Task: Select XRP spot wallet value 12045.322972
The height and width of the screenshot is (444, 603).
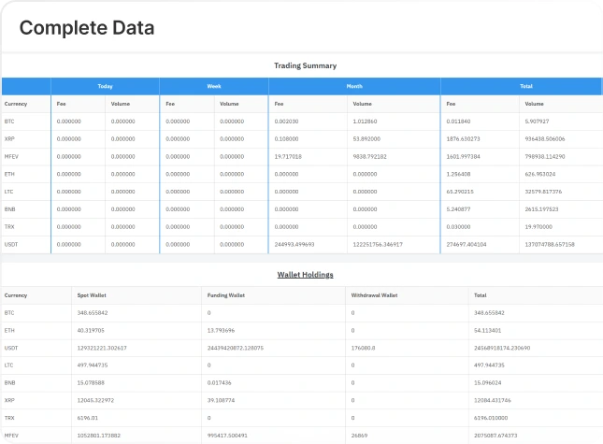Action: click(95, 401)
